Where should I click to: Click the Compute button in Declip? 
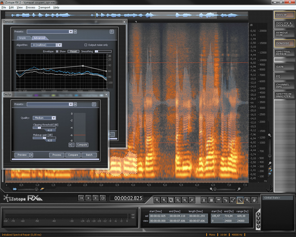pyautogui.click(x=82, y=145)
